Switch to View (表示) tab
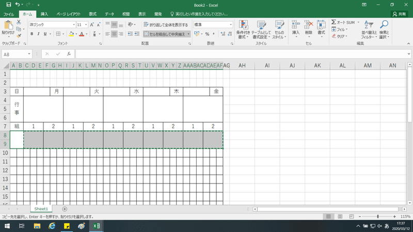413x232 pixels. [x=142, y=14]
